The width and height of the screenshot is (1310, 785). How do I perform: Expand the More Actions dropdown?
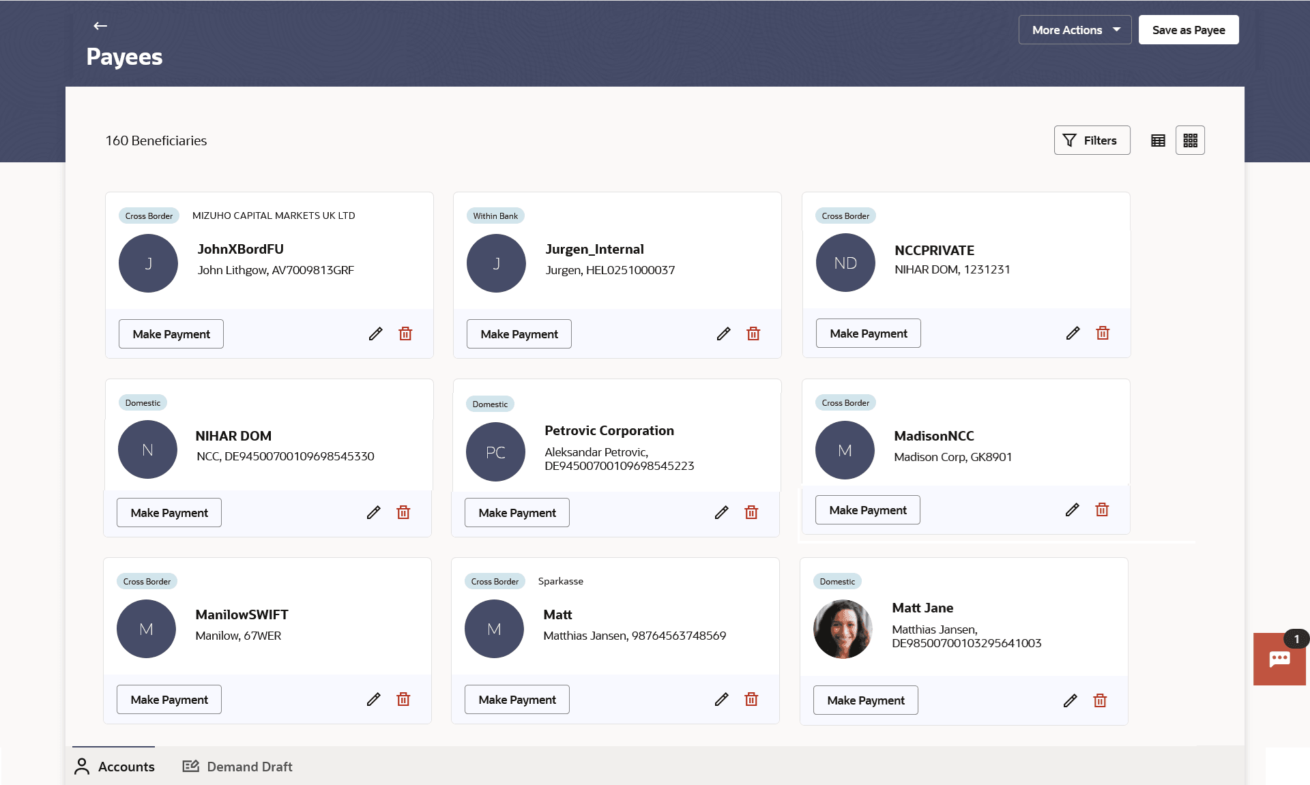point(1075,30)
